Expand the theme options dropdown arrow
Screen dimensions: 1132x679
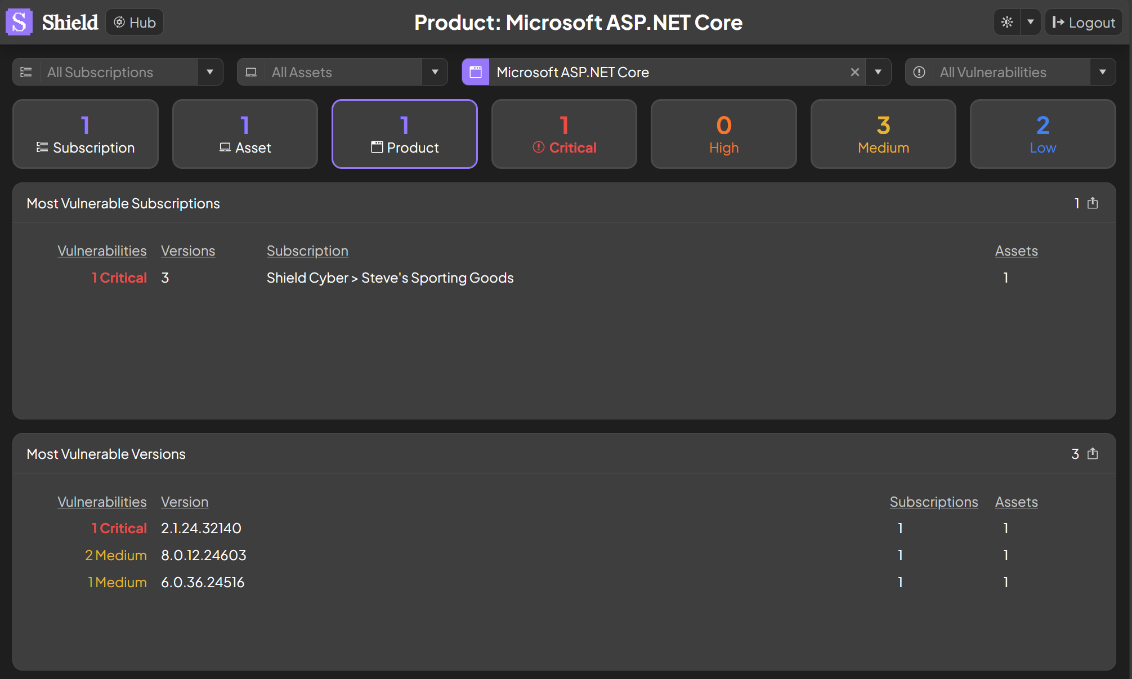(1031, 23)
